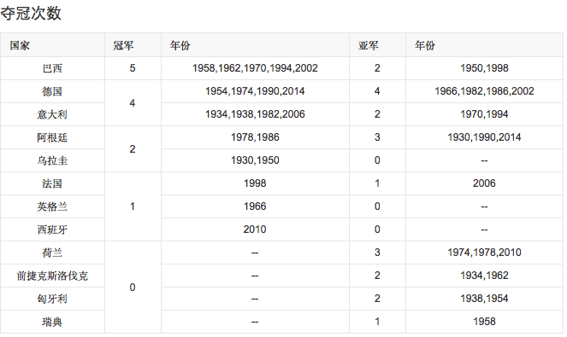Click the 1974,1978,2010 cell
The image size is (567, 337).
(484, 253)
